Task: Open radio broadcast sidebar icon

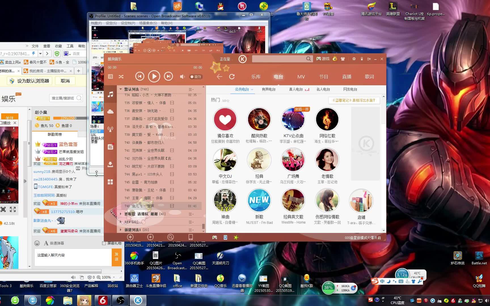Action: pos(110,129)
